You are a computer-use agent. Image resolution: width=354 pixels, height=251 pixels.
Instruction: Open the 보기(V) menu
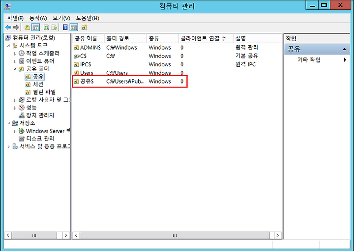[61, 18]
